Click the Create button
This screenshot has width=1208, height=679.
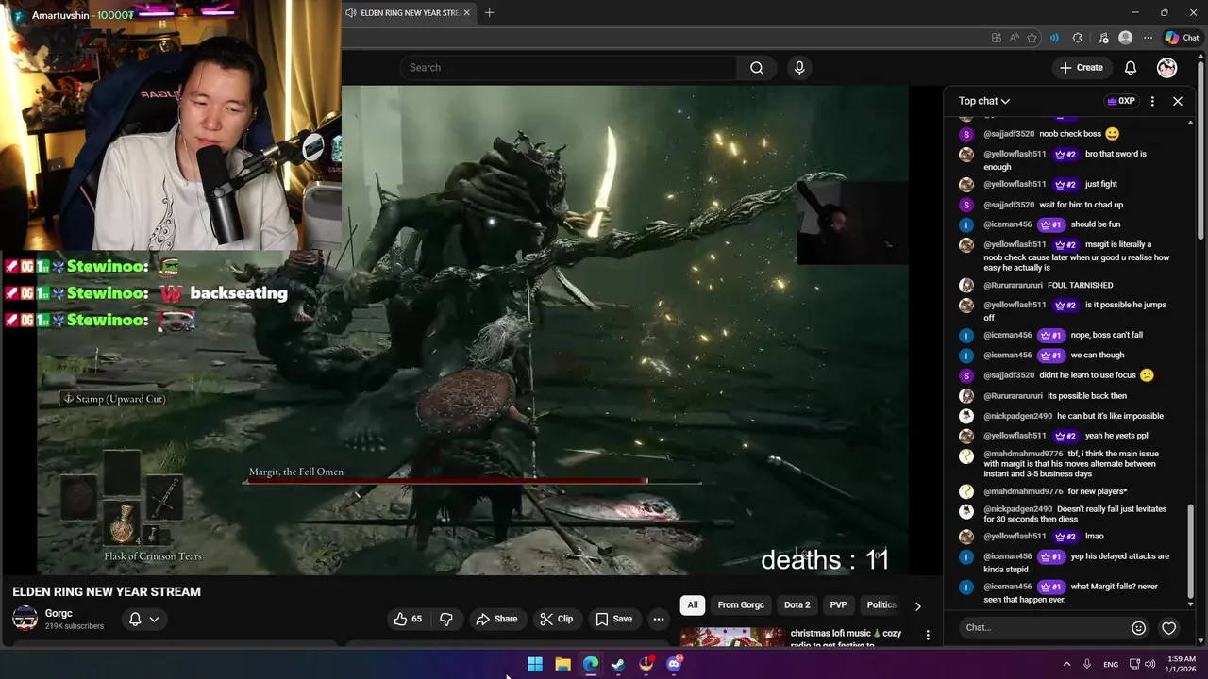[1081, 68]
